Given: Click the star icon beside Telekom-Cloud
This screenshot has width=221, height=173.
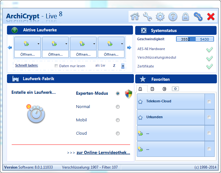Looking at the screenshot, I should pyautogui.click(x=140, y=102).
